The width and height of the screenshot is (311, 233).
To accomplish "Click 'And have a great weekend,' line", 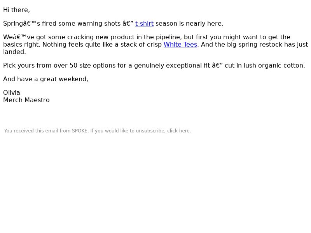I will pyautogui.click(x=45, y=79).
